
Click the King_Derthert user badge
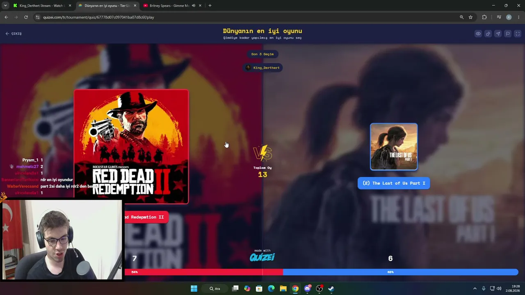pyautogui.click(x=262, y=68)
